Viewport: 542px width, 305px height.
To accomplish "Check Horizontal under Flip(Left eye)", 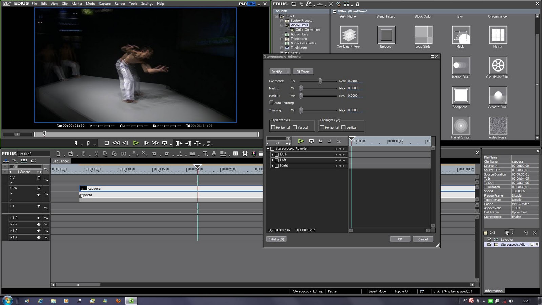I will pyautogui.click(x=273, y=127).
